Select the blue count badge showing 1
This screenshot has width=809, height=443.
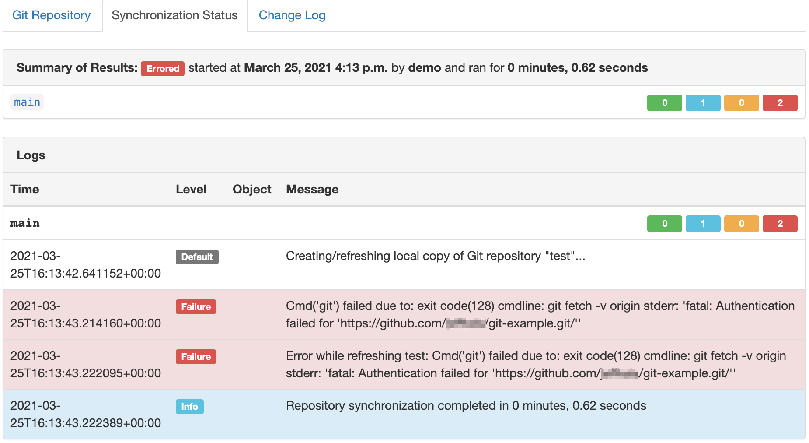703,103
